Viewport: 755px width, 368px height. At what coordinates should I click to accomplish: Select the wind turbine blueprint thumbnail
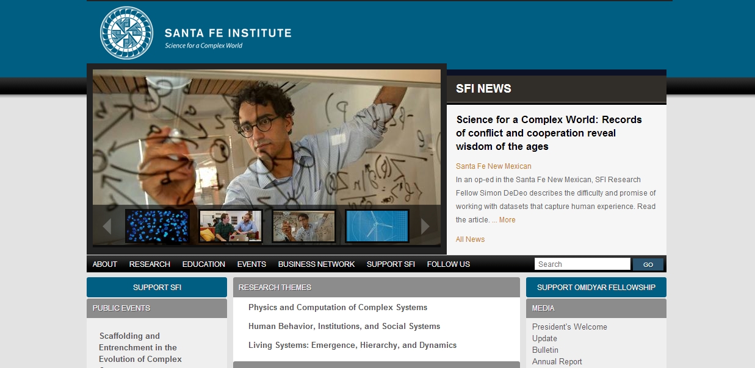(x=377, y=226)
